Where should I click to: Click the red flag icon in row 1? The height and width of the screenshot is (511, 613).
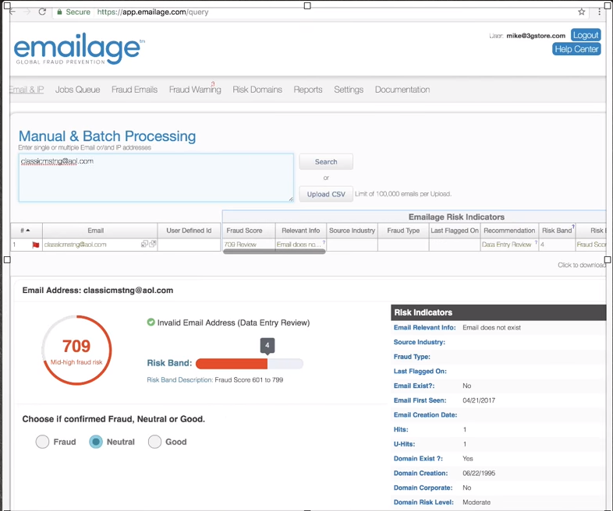pos(36,245)
